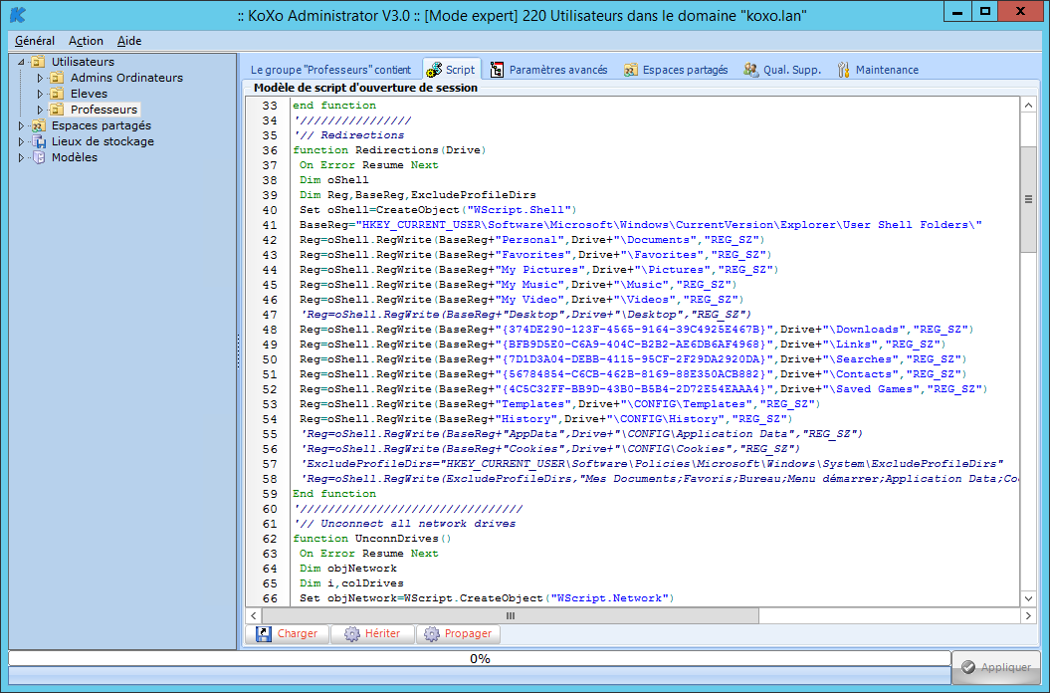Click the script editor's scroll up arrow

[1028, 106]
